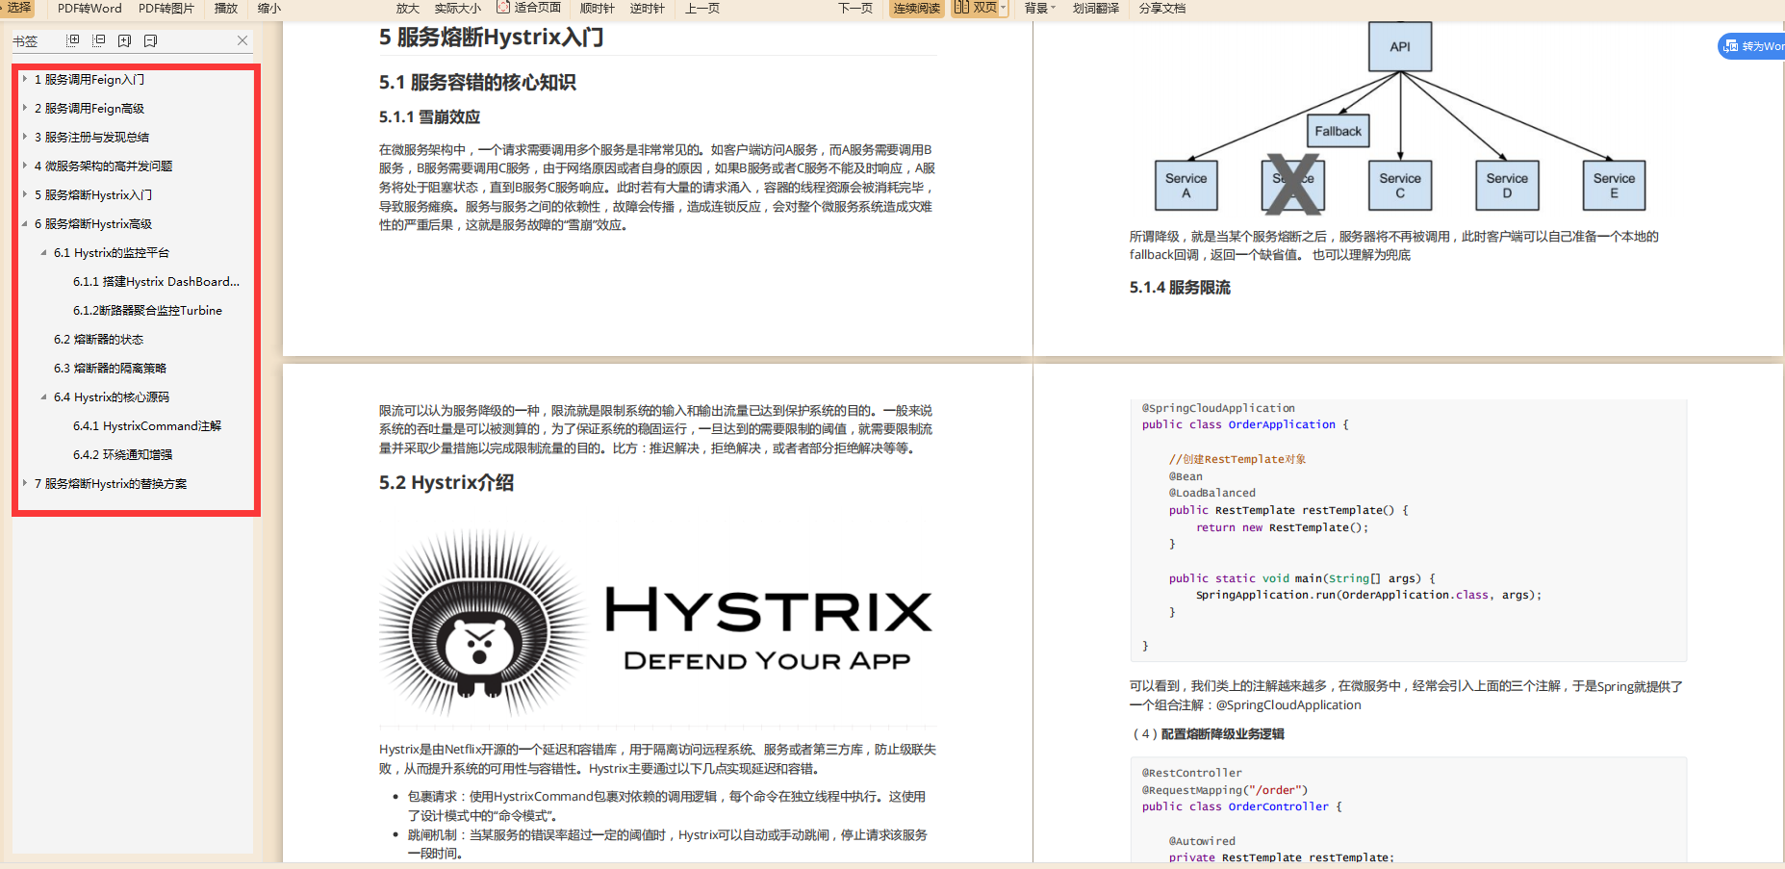The height and width of the screenshot is (869, 1785).
Task: Click the collapse all bookmarks icon
Action: 98,40
